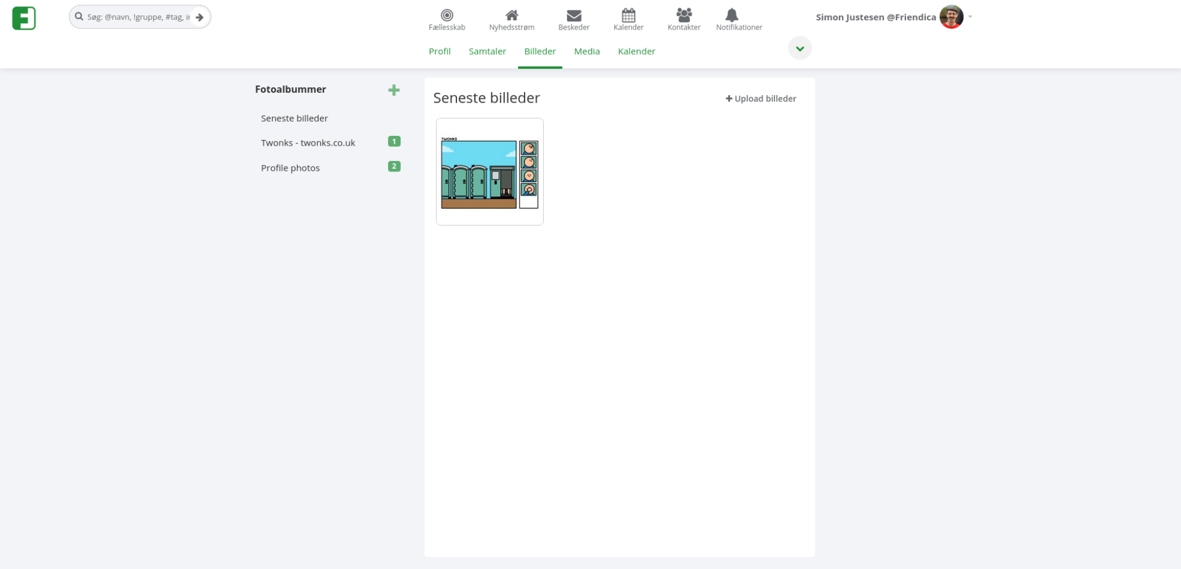Open Twonks - twonks.co.uk album
The height and width of the screenshot is (569, 1181).
[308, 143]
